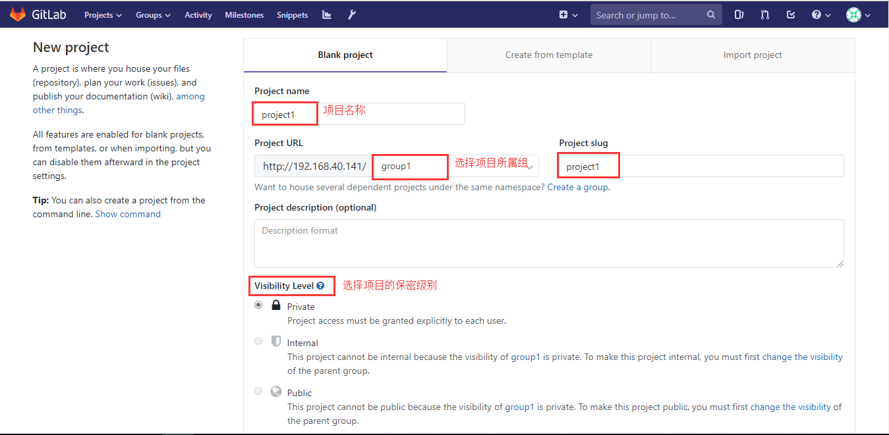
Task: Expand the Projects dropdown menu
Action: [103, 15]
